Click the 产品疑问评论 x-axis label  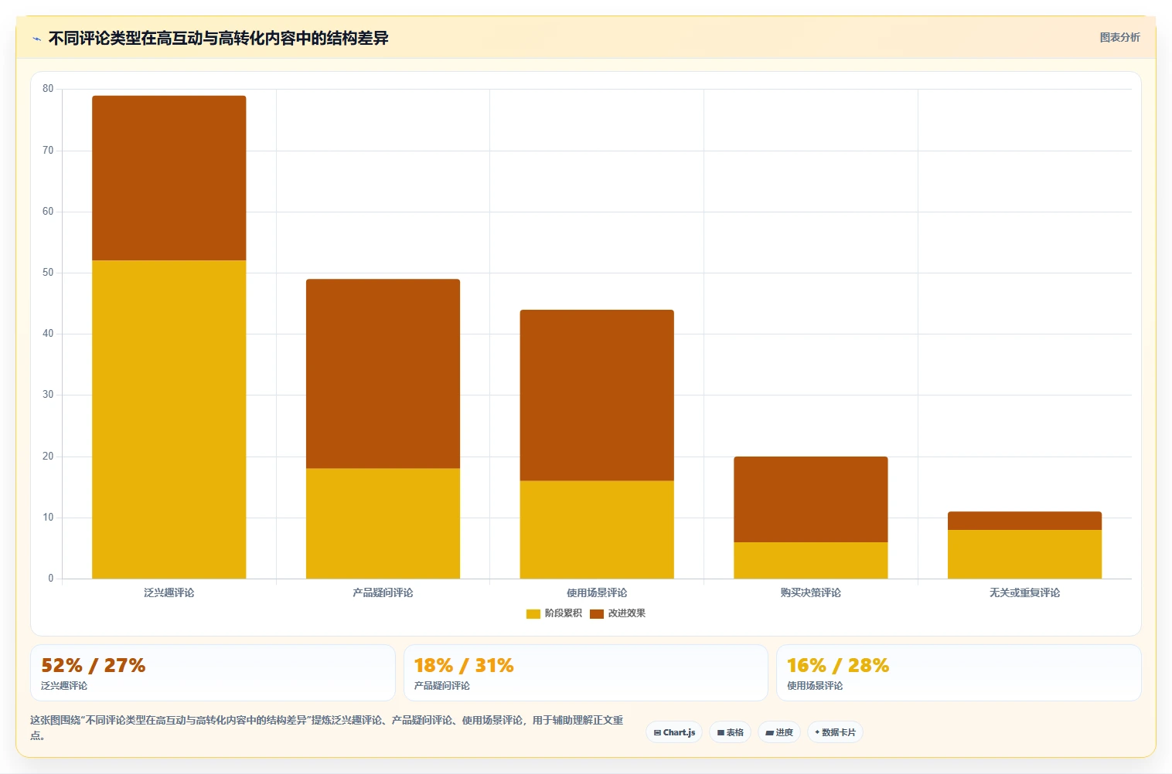[x=383, y=592]
